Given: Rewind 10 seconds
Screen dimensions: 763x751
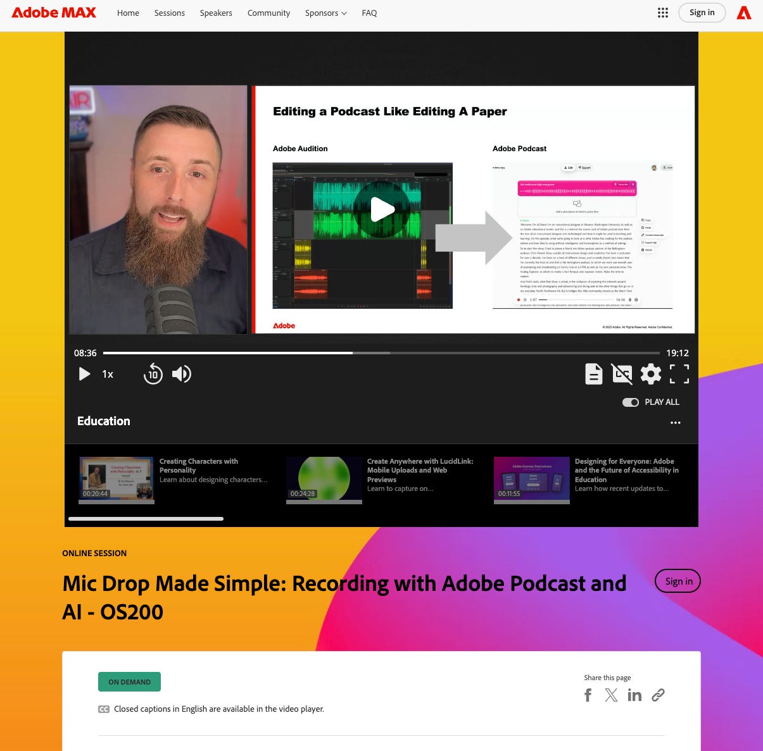Looking at the screenshot, I should [x=153, y=374].
